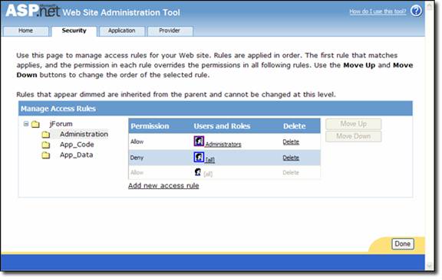
Task: Click the App_Code folder icon
Action: (46, 145)
